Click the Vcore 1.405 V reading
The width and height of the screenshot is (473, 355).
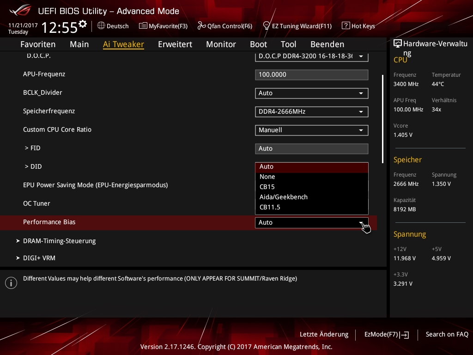pos(403,135)
